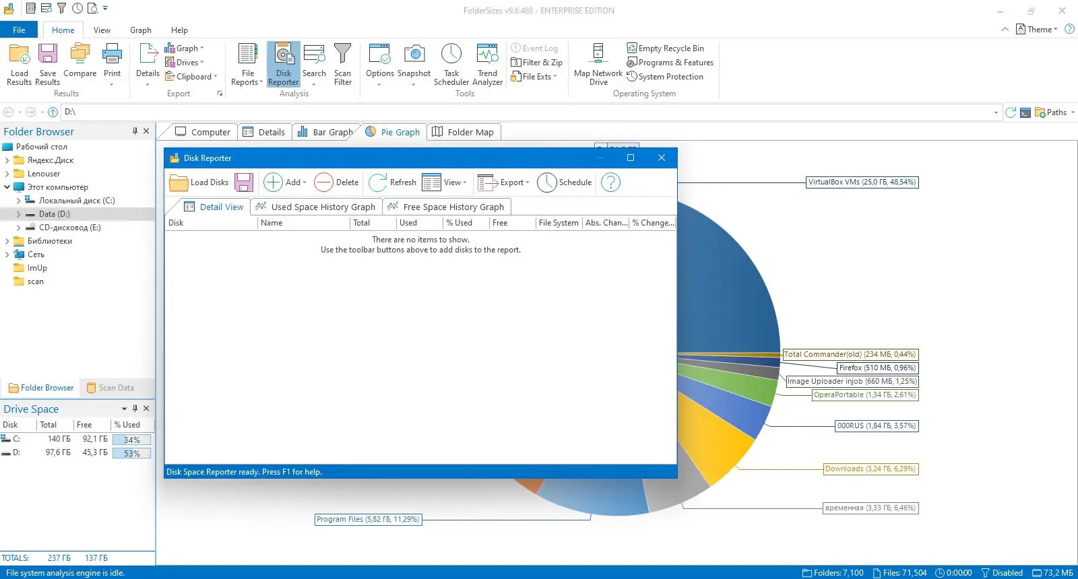
Task: Open the Folder Map tab
Action: [x=463, y=132]
